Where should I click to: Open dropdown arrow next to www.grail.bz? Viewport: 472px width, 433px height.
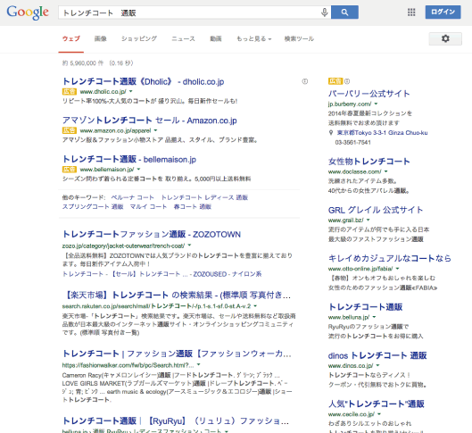(368, 220)
